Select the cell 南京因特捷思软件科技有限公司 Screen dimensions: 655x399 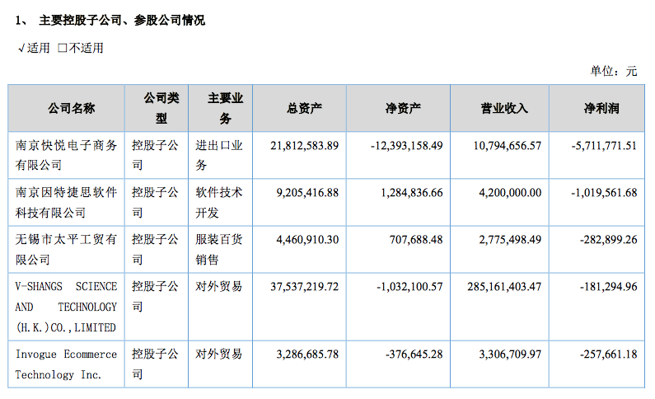click(x=66, y=202)
